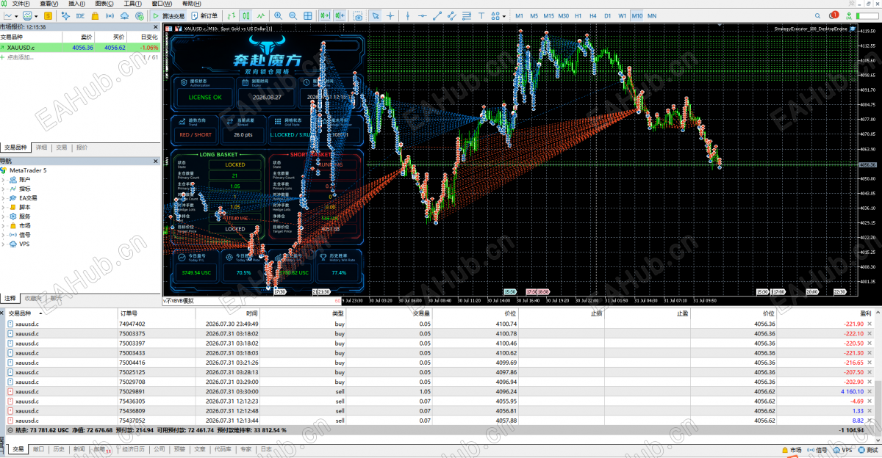The width and height of the screenshot is (882, 458).
Task: Zoom in on the chart
Action: click(x=278, y=15)
